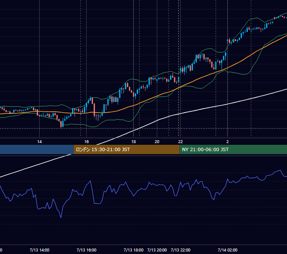The height and width of the screenshot is (254, 287).
Task: Click the 7/14 02:00 time label
Action: 227,250
